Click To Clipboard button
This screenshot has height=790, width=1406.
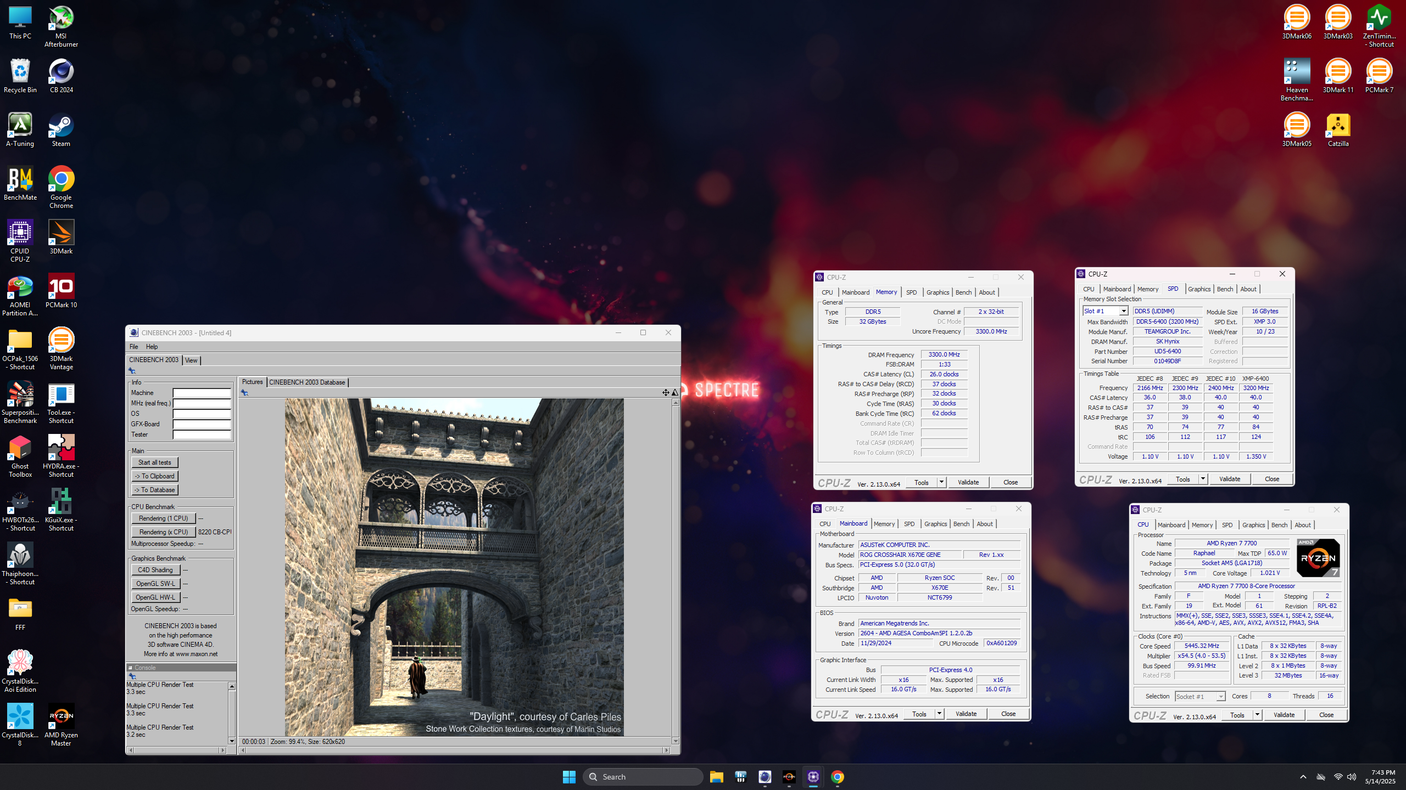click(154, 476)
